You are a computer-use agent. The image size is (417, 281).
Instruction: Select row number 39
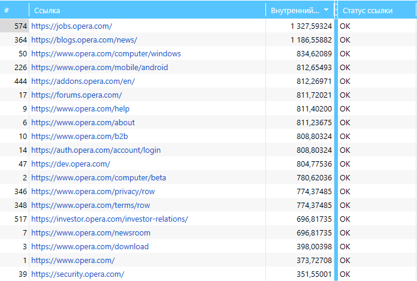point(23,274)
